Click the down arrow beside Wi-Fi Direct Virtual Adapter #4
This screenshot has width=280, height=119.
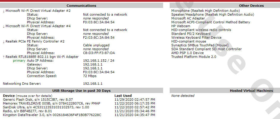[4, 26]
